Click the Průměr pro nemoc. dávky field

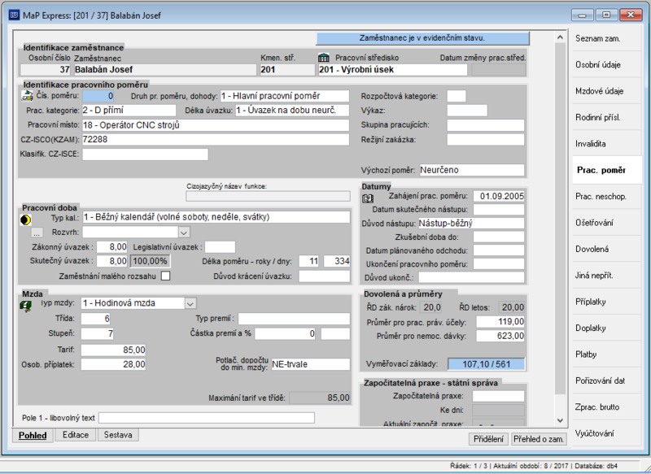[x=500, y=336]
